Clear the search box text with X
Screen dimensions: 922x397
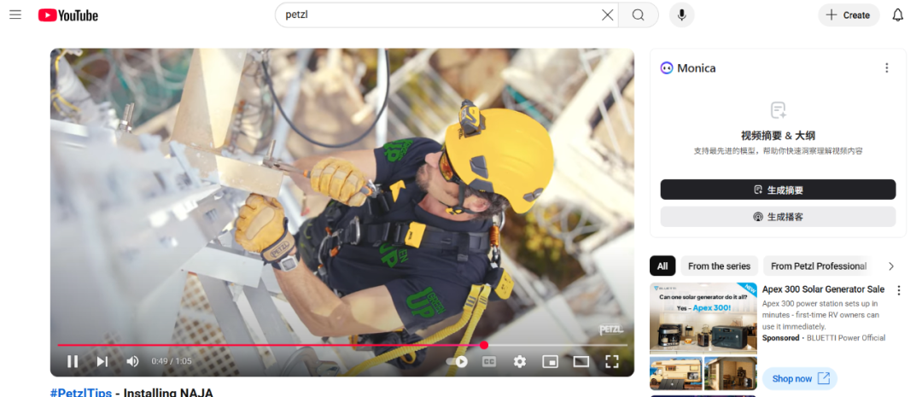pyautogui.click(x=607, y=15)
